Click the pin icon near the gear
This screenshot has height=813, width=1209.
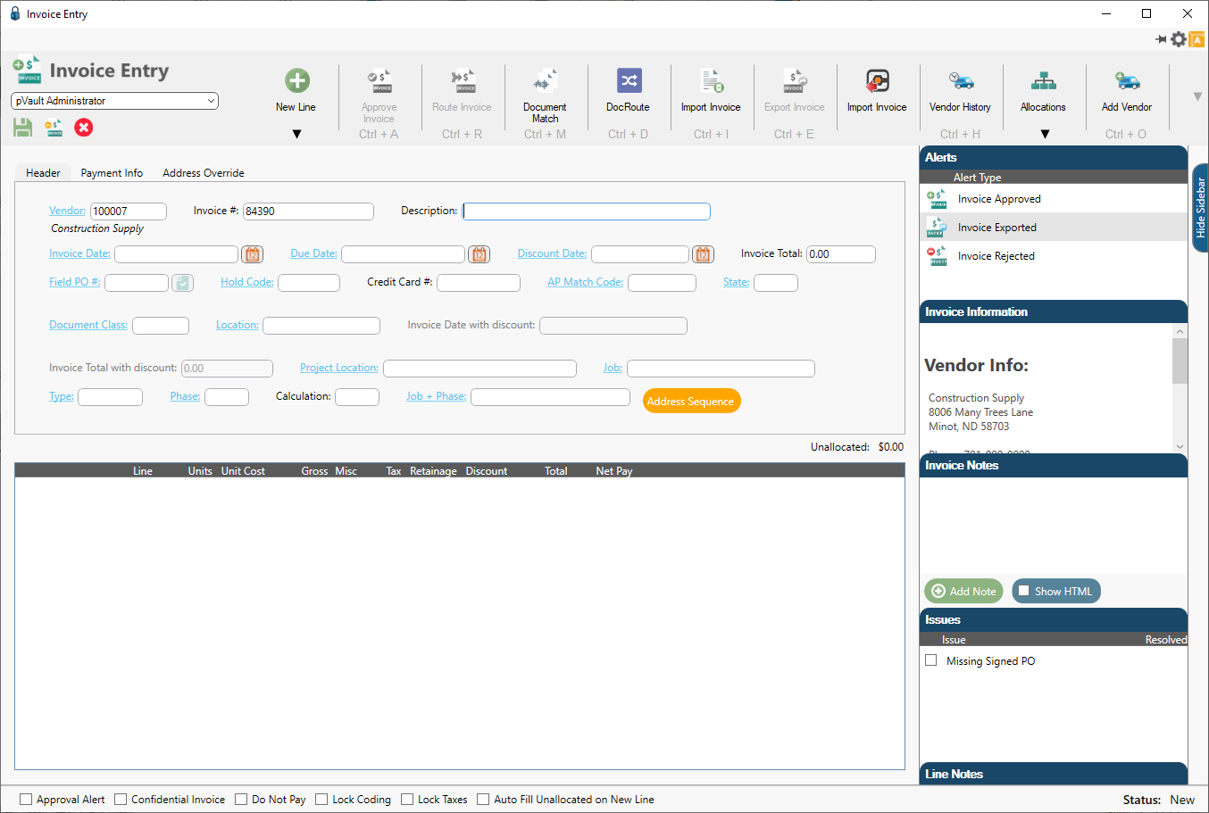click(1161, 39)
